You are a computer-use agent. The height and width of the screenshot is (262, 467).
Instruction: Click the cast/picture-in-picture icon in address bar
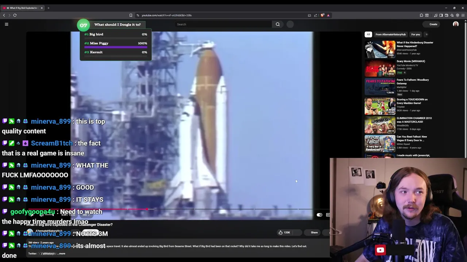point(309,15)
